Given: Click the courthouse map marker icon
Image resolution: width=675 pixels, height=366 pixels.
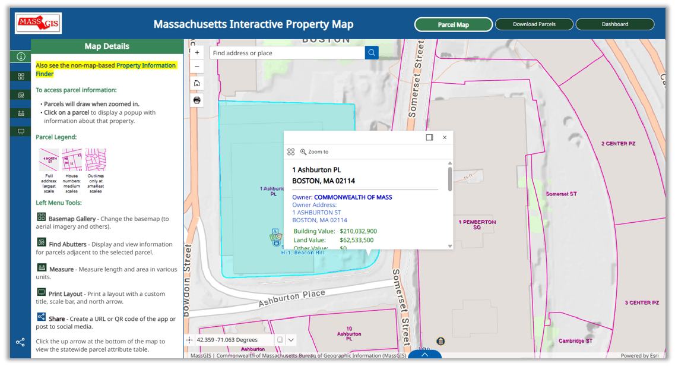Looking at the screenshot, I should [441, 342].
